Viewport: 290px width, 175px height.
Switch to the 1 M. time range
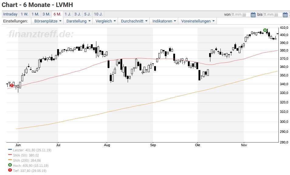35,14
